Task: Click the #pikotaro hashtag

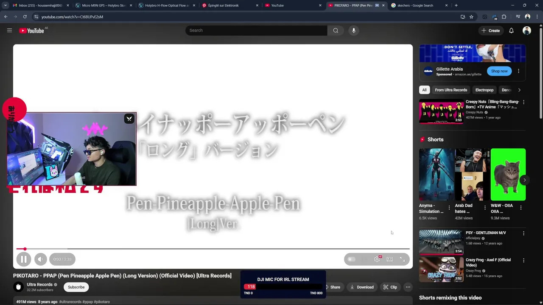Action: pyautogui.click(x=102, y=302)
